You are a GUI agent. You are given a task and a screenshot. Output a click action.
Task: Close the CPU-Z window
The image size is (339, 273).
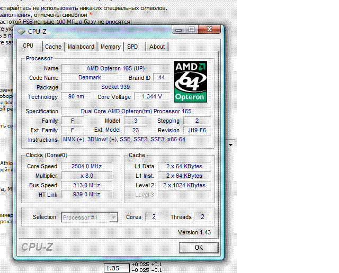pos(209,30)
